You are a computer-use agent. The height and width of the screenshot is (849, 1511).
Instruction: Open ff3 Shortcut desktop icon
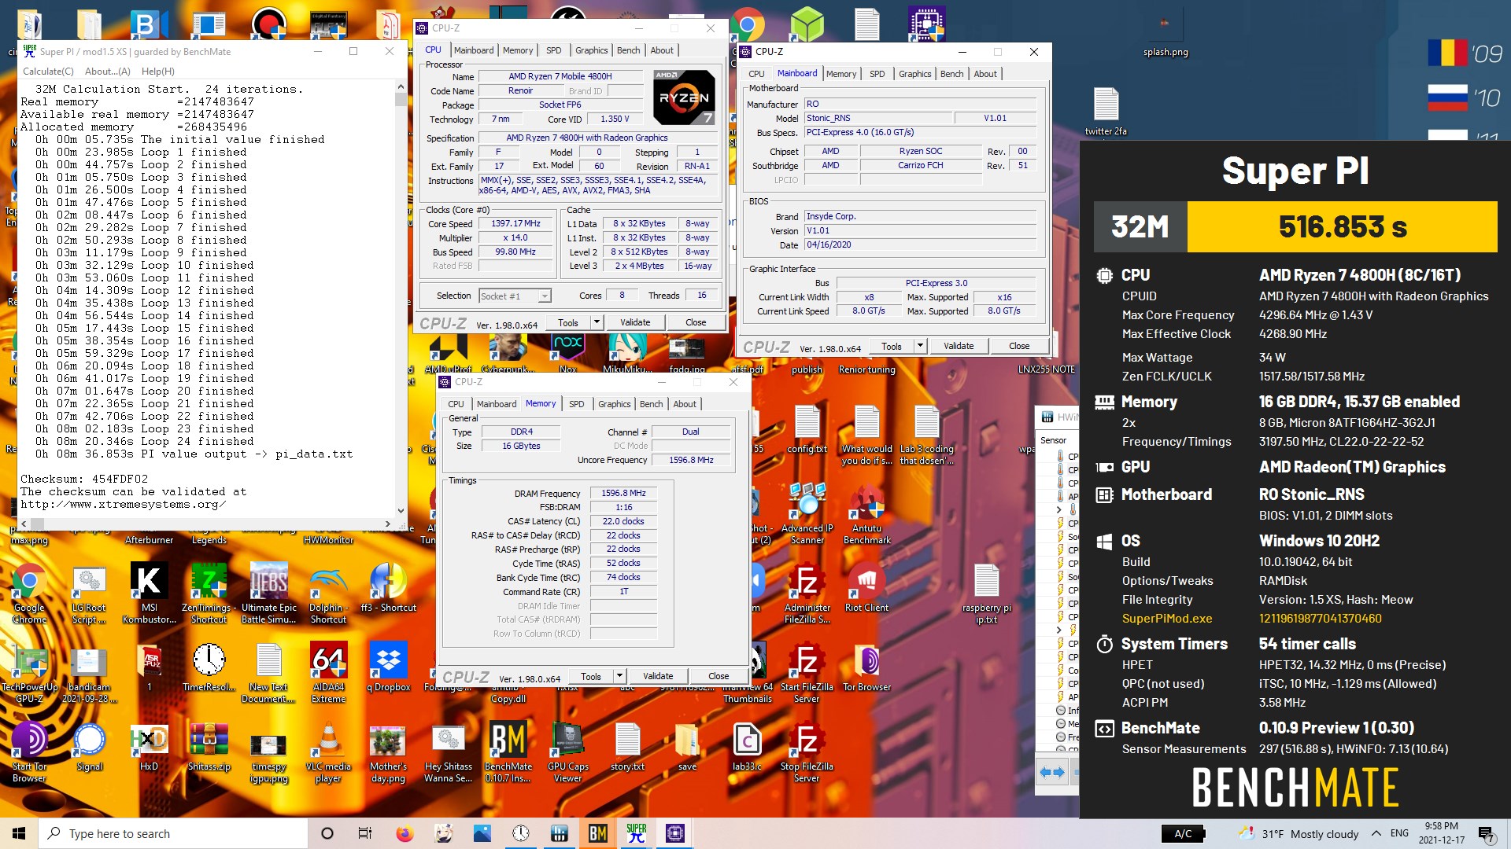388,588
